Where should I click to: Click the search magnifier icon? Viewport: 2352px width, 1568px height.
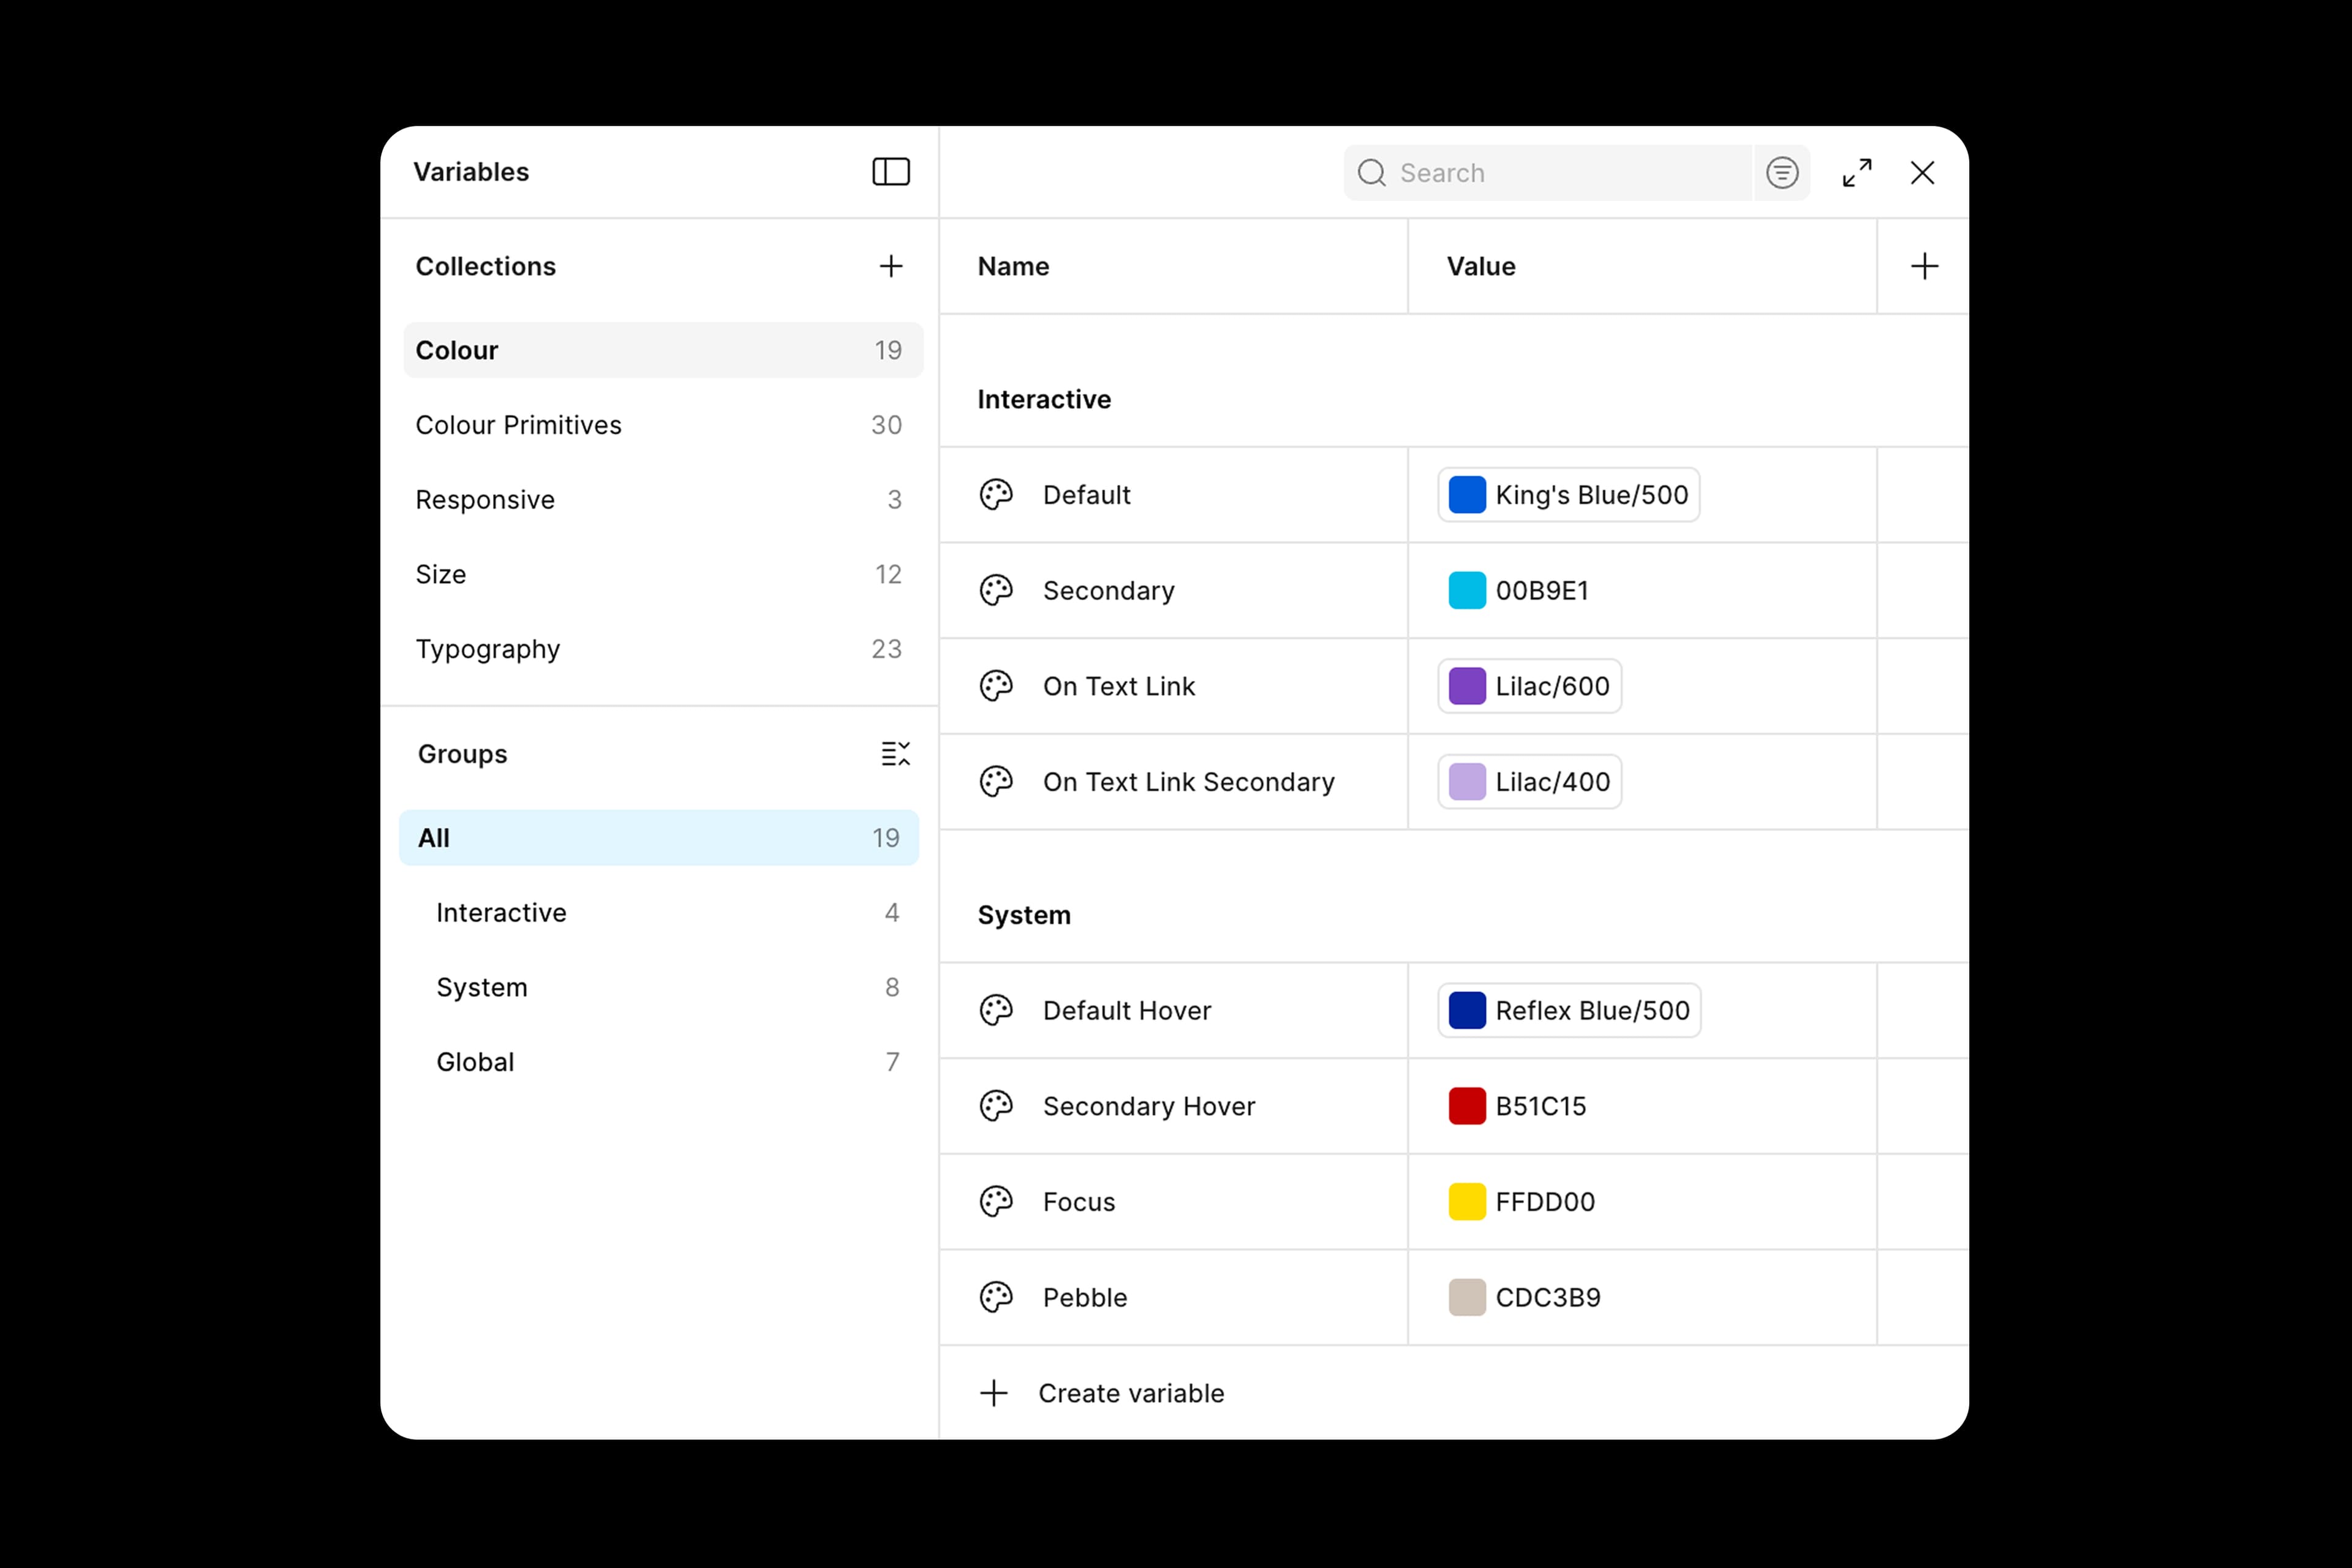point(1371,172)
